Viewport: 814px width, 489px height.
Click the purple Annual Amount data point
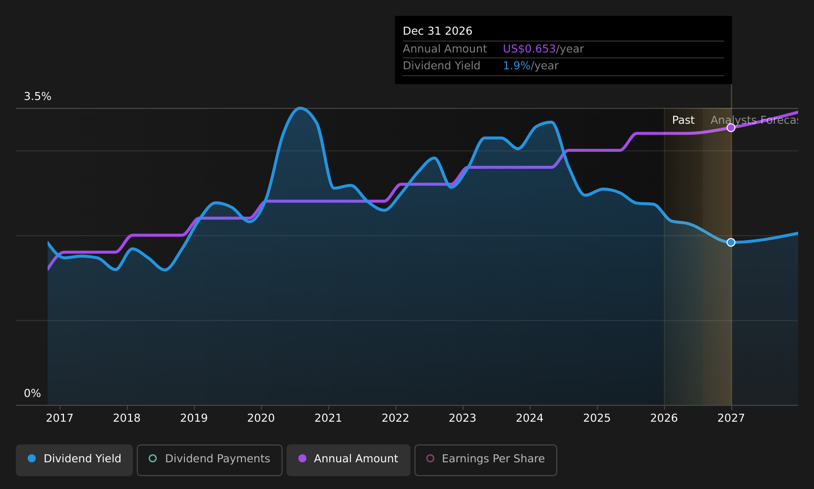pos(731,128)
